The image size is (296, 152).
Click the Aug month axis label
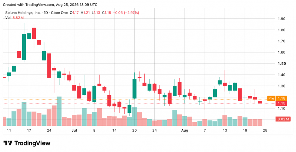tap(185, 130)
